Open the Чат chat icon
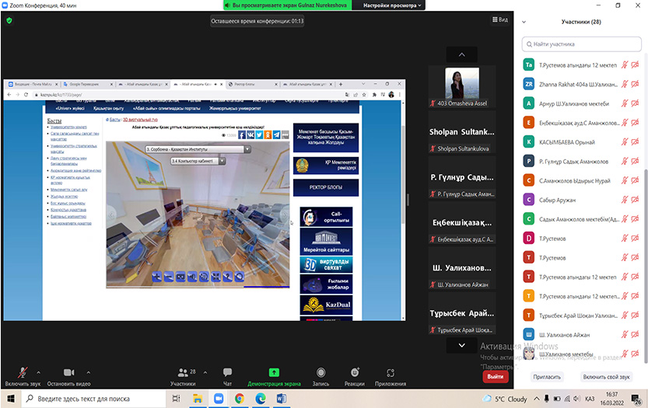The image size is (648, 408). pos(227,374)
